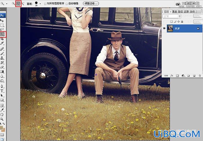Open the fx layer style menu
The image size is (203, 141).
point(172,76)
